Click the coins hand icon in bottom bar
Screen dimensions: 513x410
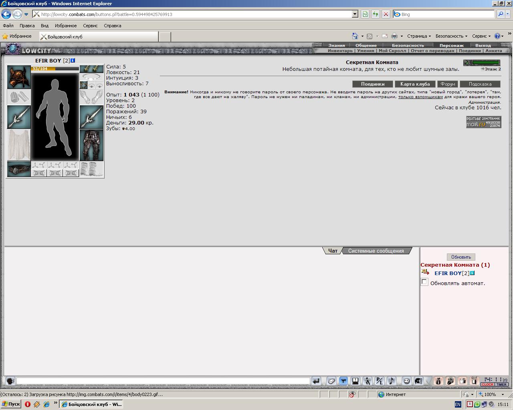point(450,381)
